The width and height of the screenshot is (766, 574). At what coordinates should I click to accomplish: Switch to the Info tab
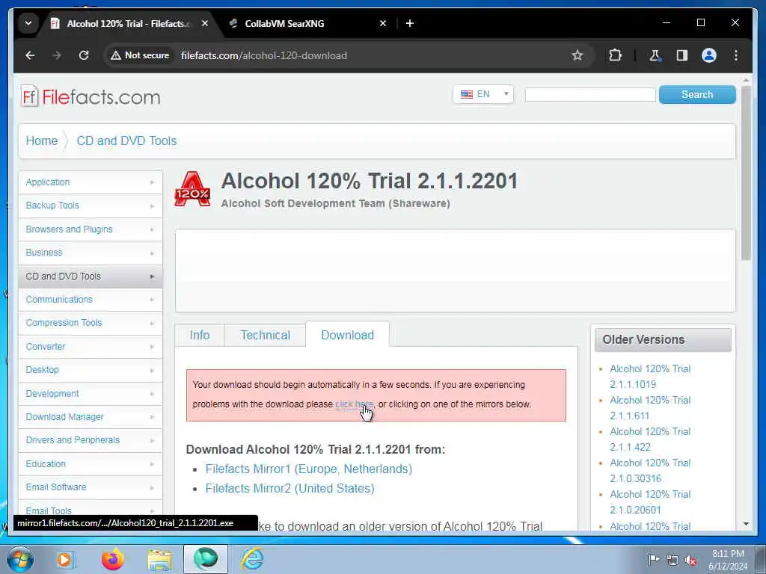[199, 336]
